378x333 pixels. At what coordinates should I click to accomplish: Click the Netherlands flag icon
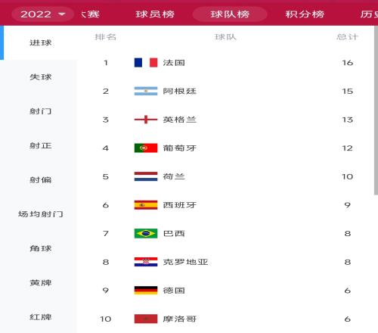click(x=146, y=176)
